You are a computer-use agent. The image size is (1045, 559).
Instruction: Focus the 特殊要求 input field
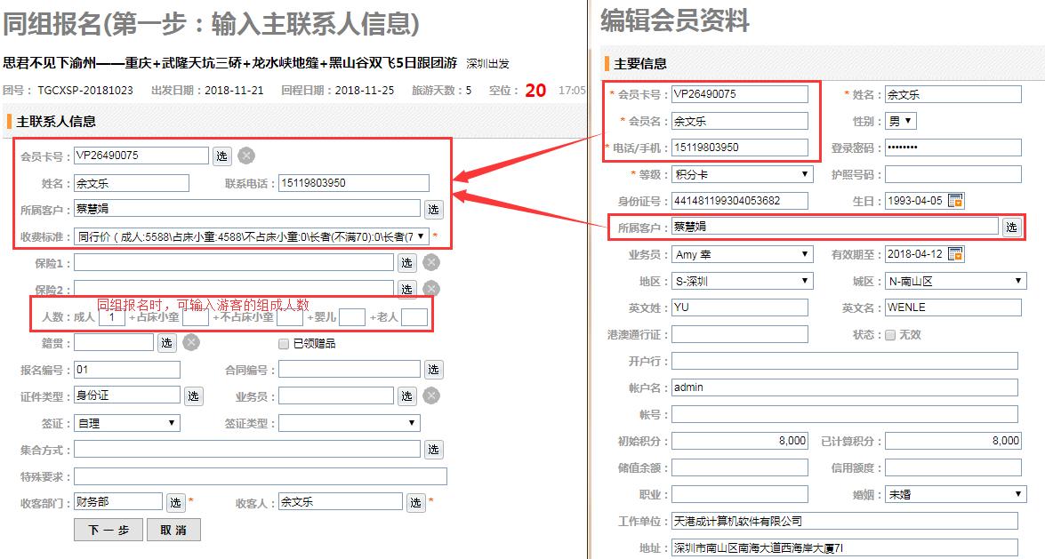click(x=261, y=476)
